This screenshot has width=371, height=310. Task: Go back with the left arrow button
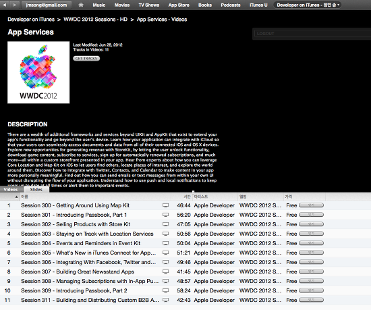tap(5, 5)
